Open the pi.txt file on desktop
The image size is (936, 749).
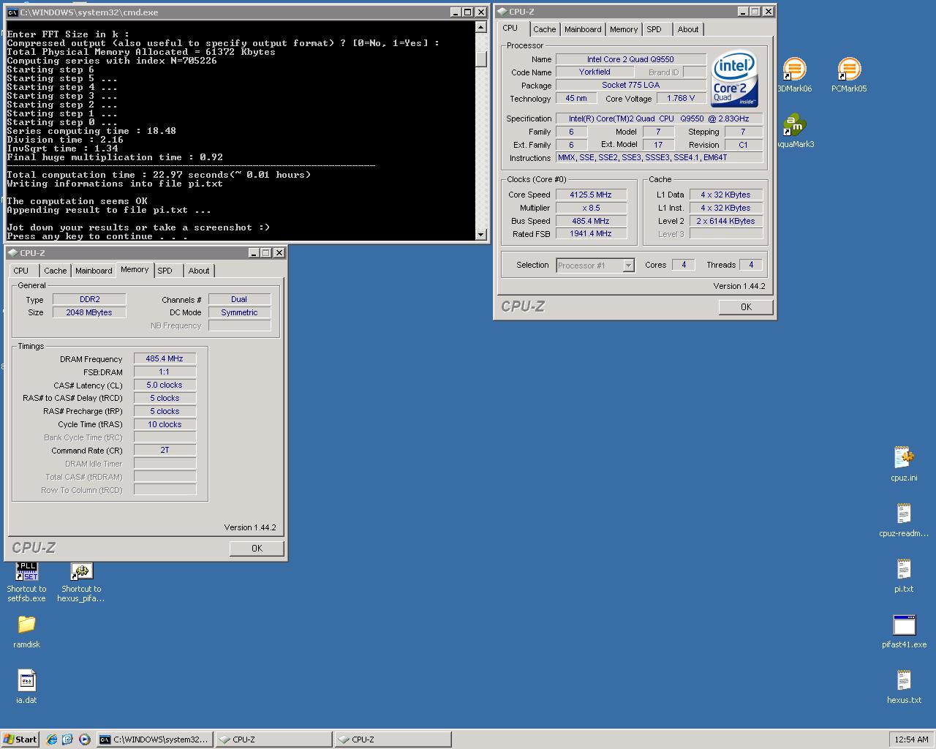click(x=904, y=569)
